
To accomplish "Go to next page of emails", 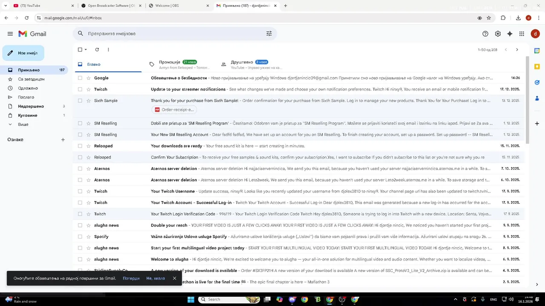I will 517,50.
